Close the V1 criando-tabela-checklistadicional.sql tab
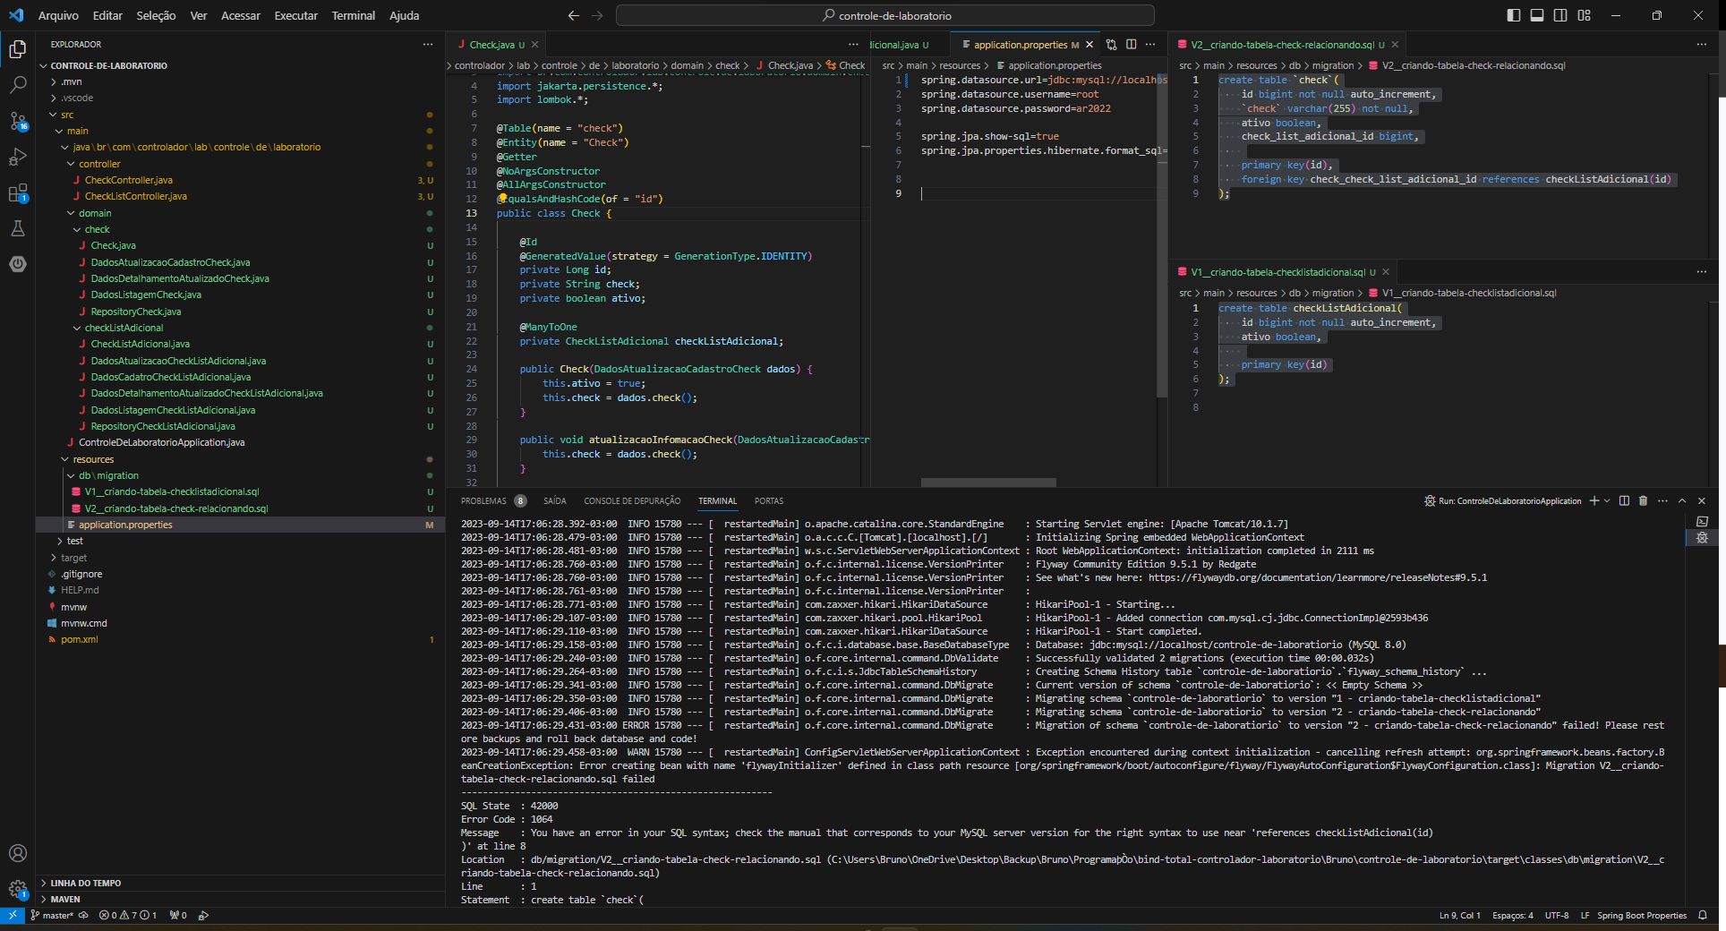 (x=1386, y=272)
